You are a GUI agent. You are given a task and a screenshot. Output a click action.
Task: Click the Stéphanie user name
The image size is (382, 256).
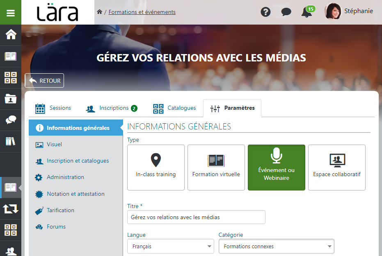[358, 11]
